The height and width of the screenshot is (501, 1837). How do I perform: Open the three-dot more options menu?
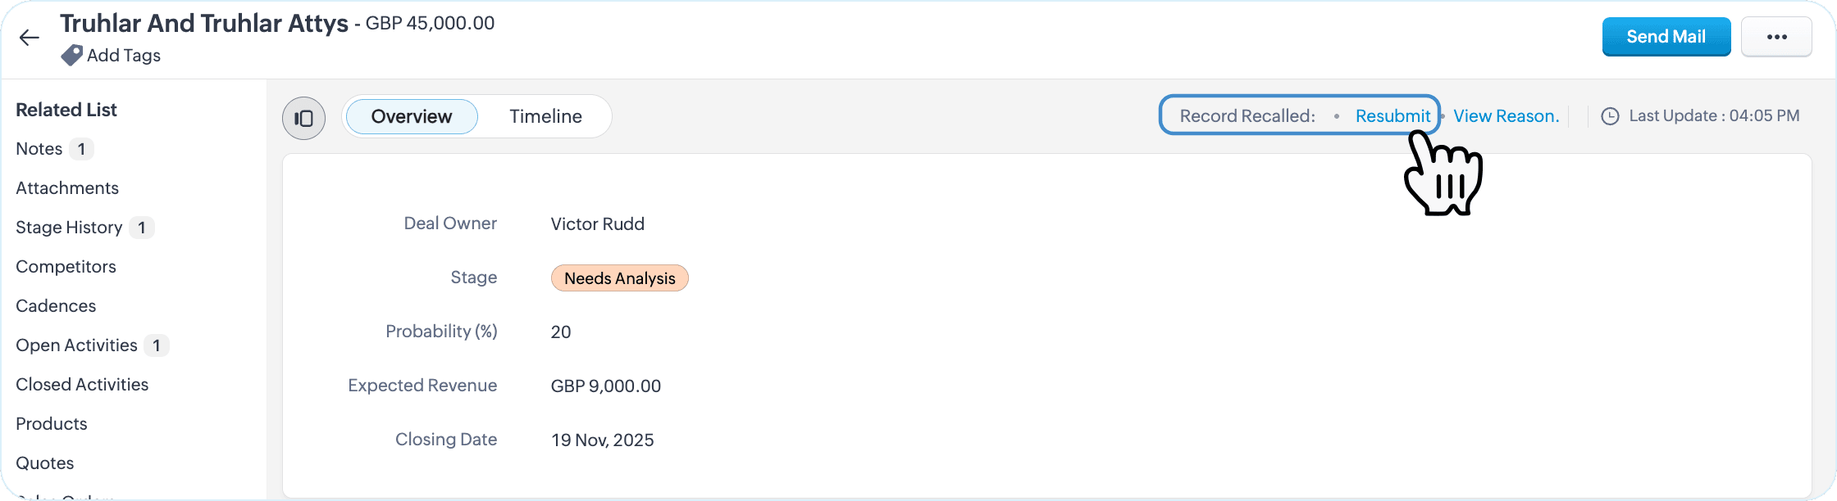1776,37
